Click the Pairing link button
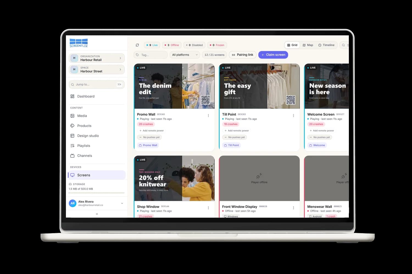Viewport: 412px width, 274px height. tap(243, 55)
